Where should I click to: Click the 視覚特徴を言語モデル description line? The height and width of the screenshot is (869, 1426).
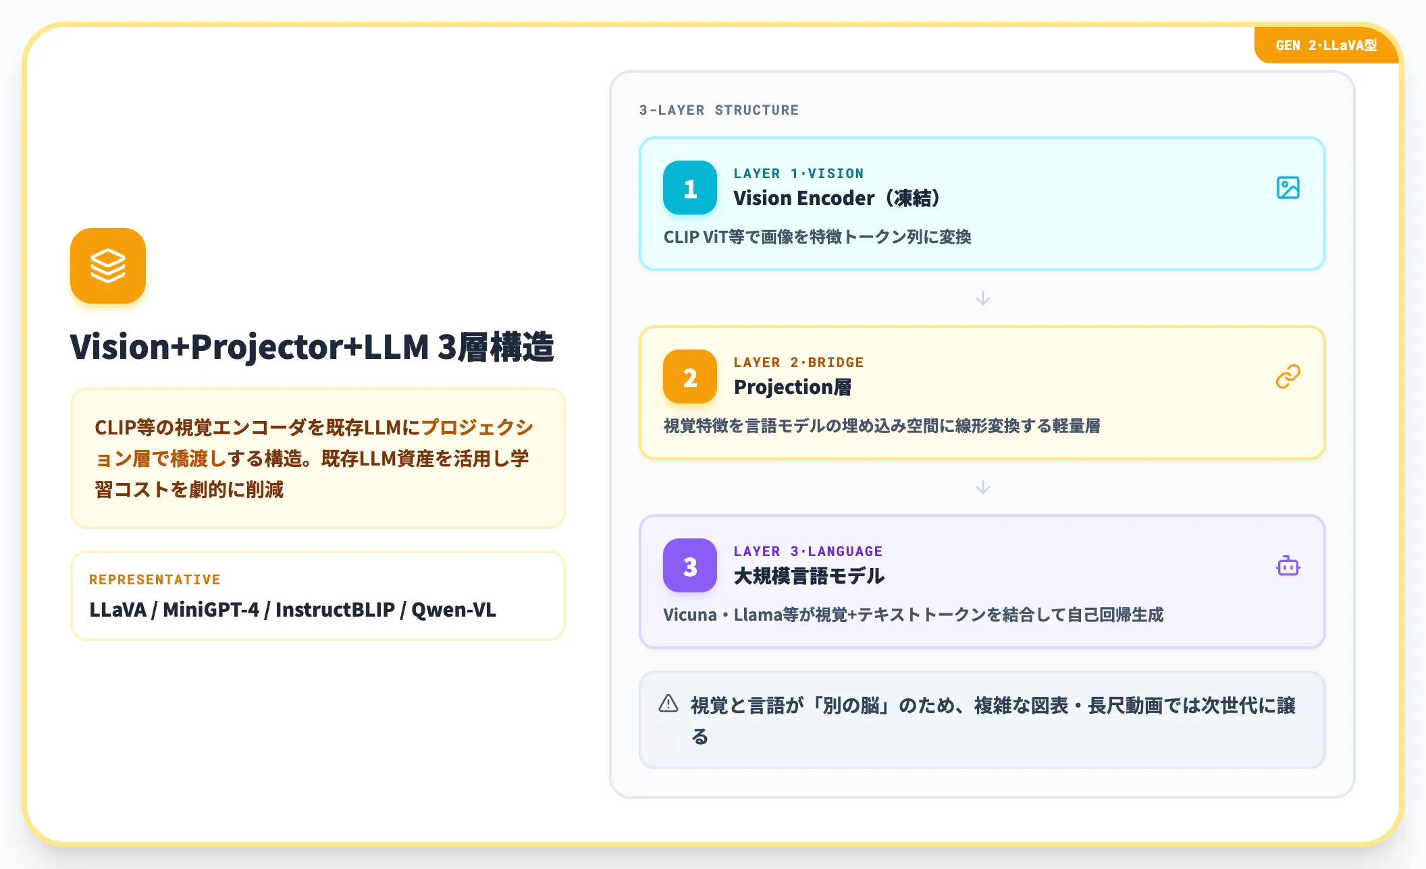point(882,426)
